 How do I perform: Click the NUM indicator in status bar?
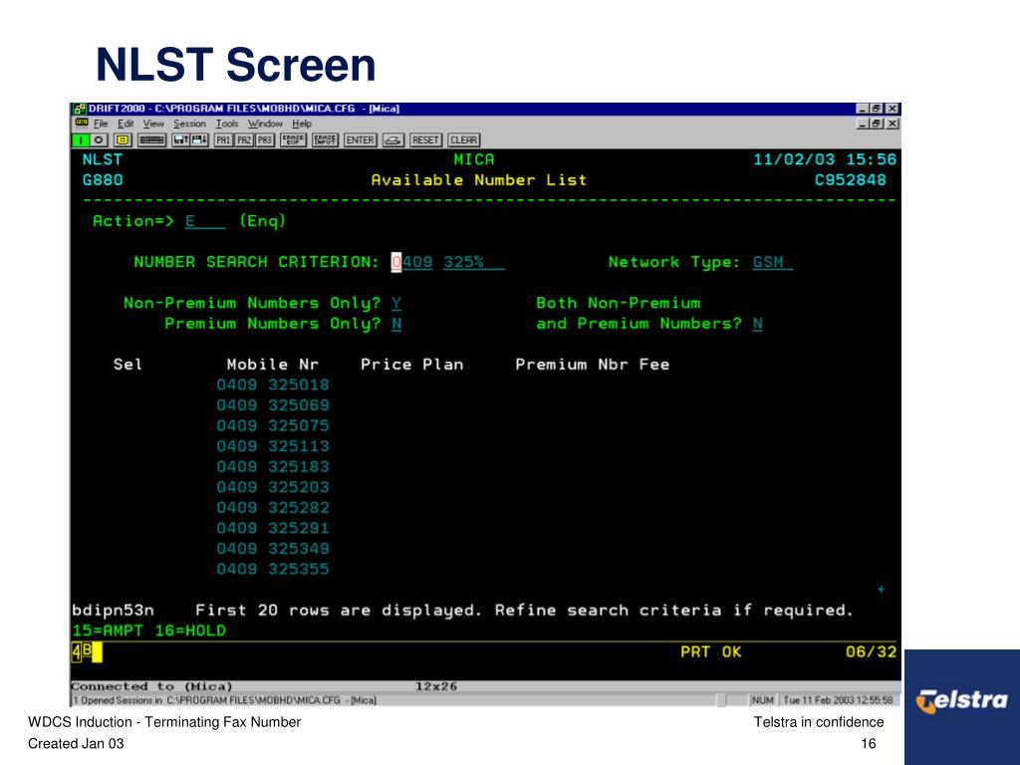(x=762, y=700)
